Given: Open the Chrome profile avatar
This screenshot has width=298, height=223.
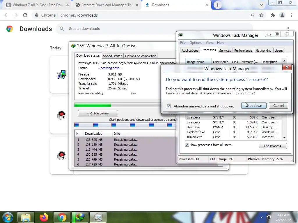Looking at the screenshot, I should [x=282, y=15].
